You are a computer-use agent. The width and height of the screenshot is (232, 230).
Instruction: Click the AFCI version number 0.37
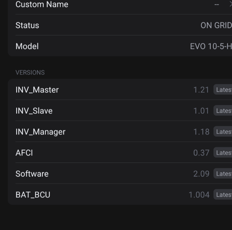pyautogui.click(x=201, y=153)
